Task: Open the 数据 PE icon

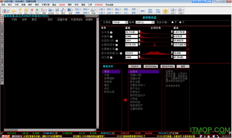Action: point(92,10)
